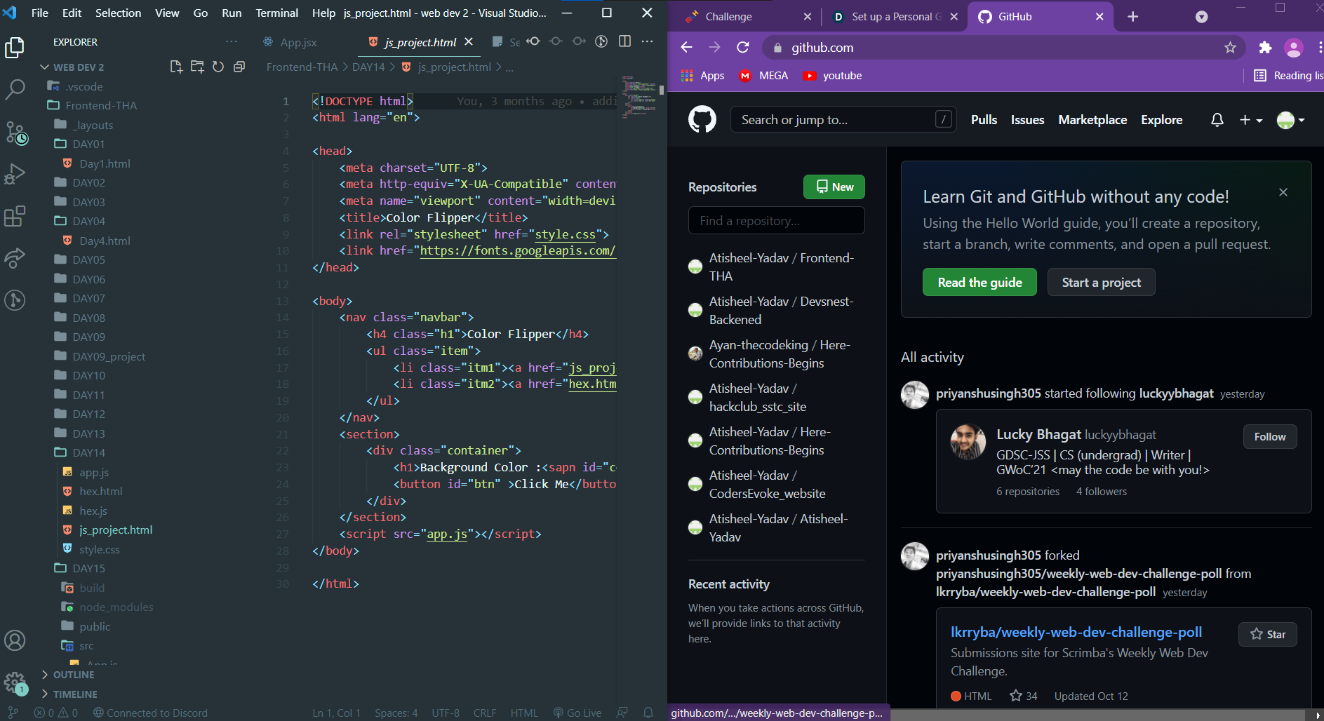Expand the TIMELINE section
The height and width of the screenshot is (721, 1324).
69,694
